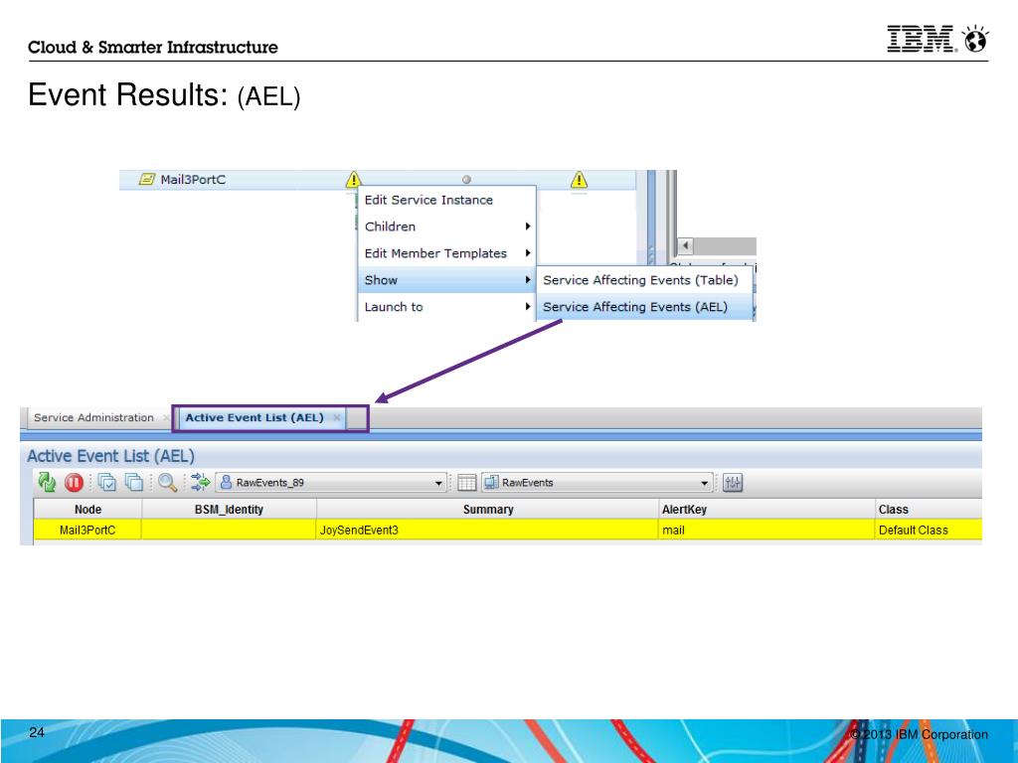Select the Mail3PortC node cell in event row

point(87,531)
